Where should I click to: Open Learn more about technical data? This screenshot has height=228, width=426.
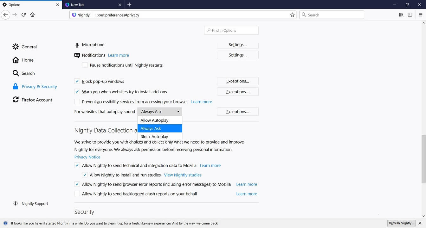tap(210, 165)
